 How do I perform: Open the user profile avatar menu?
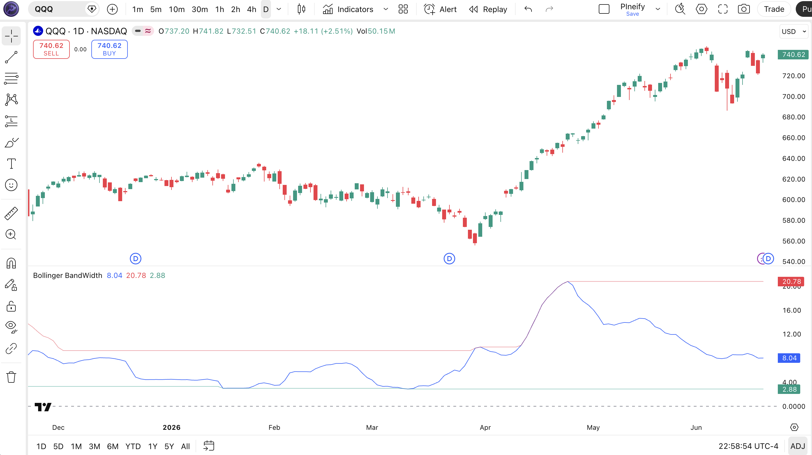tap(11, 9)
